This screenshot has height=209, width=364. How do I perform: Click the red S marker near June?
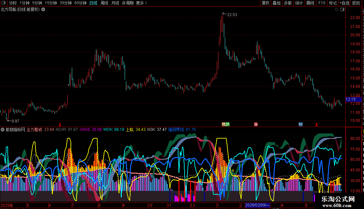click(x=60, y=125)
